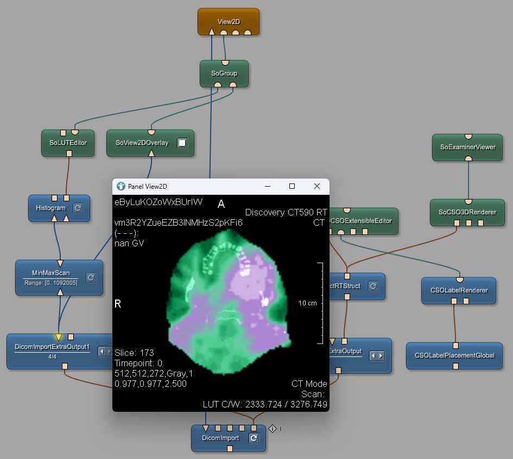Select the orange View2D module
513x459 pixels.
coord(228,22)
